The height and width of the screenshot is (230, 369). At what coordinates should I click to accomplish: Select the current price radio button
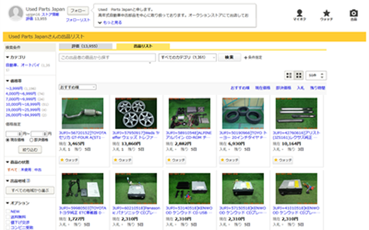(x=8, y=140)
